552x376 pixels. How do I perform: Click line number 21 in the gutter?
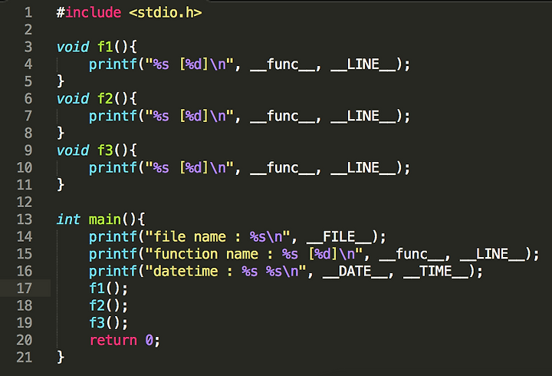[25, 358]
